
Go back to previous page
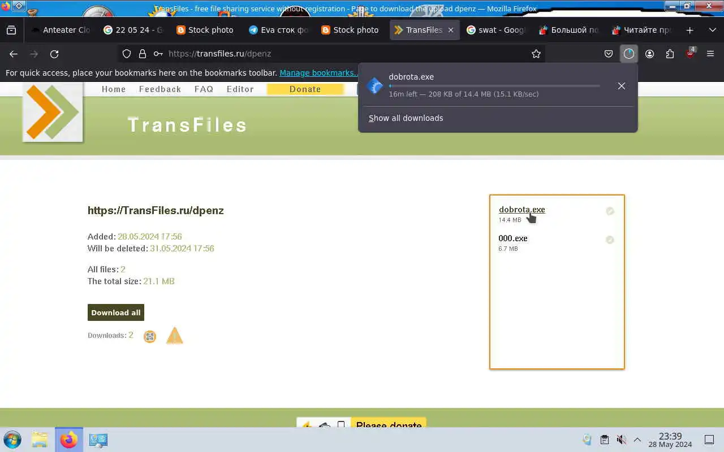pos(14,54)
